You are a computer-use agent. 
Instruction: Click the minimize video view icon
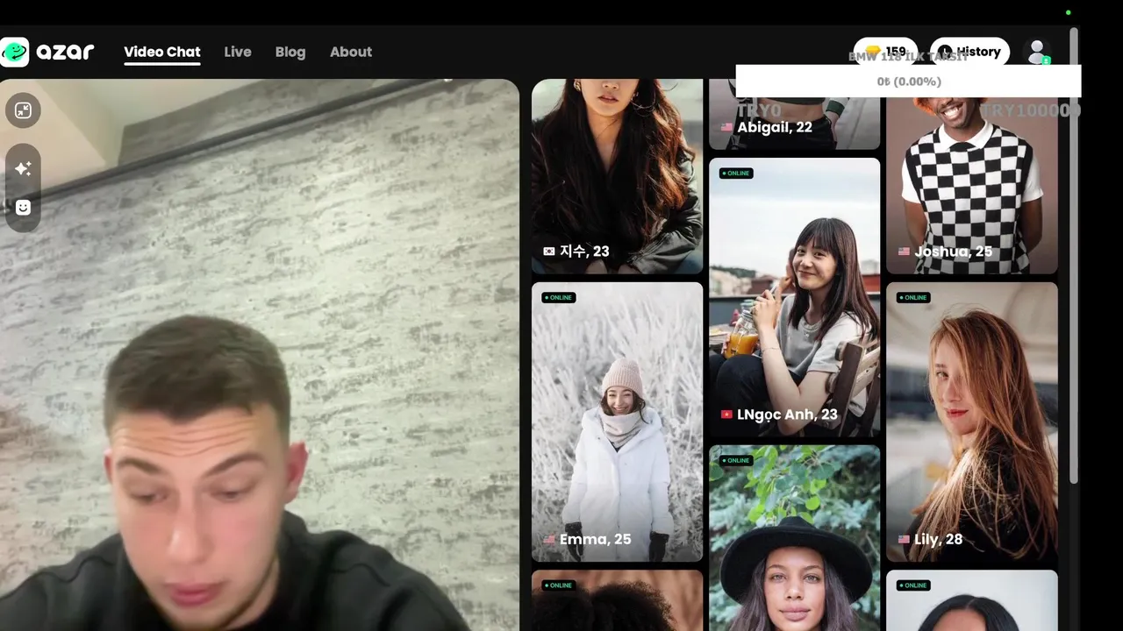[23, 110]
